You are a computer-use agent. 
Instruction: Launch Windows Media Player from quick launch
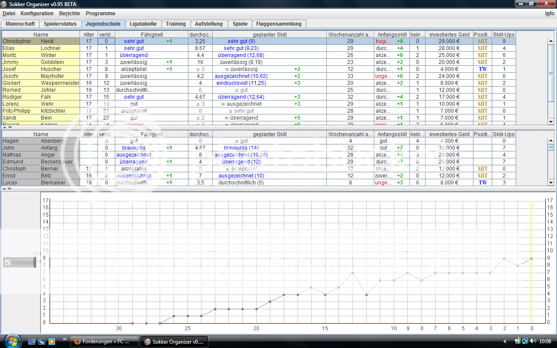pyautogui.click(x=52, y=341)
